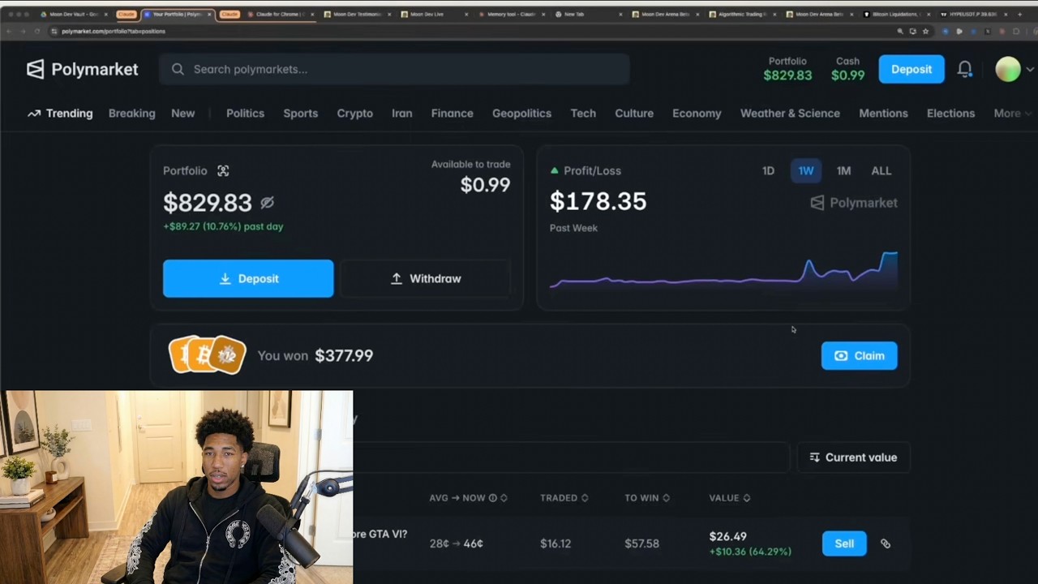This screenshot has height=584, width=1038.
Task: Click the link icon beside Sell
Action: pos(886,543)
